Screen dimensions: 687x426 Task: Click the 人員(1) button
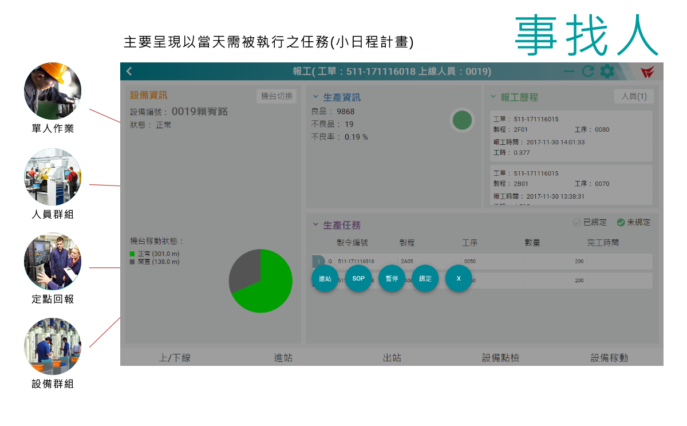tap(634, 96)
